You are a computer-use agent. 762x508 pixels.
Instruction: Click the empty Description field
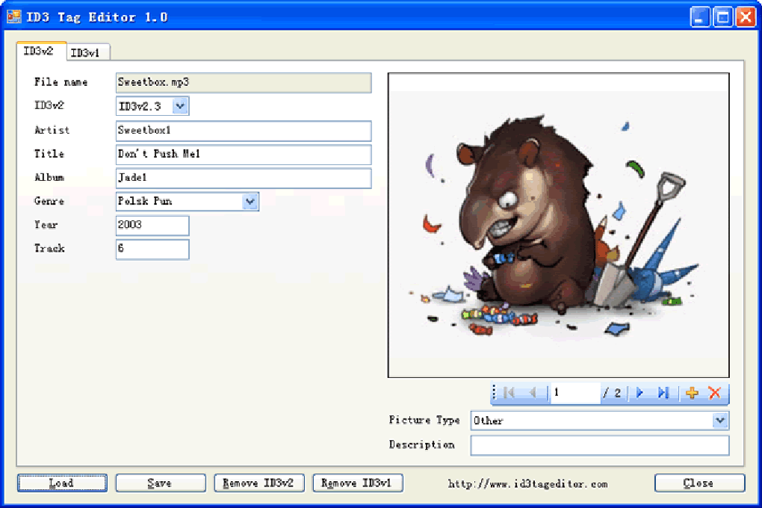click(x=600, y=445)
